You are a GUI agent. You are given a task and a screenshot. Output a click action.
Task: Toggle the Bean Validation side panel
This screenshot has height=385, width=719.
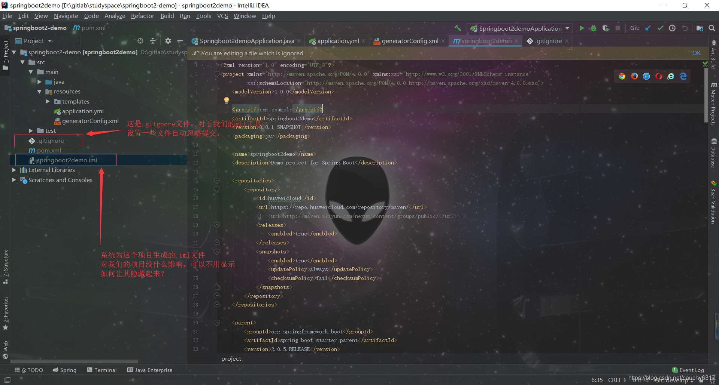(x=714, y=202)
